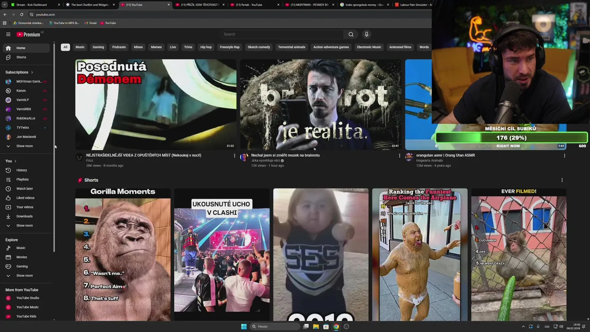The width and height of the screenshot is (590, 332).
Task: Open Playlists in the sidebar
Action: click(x=26, y=179)
